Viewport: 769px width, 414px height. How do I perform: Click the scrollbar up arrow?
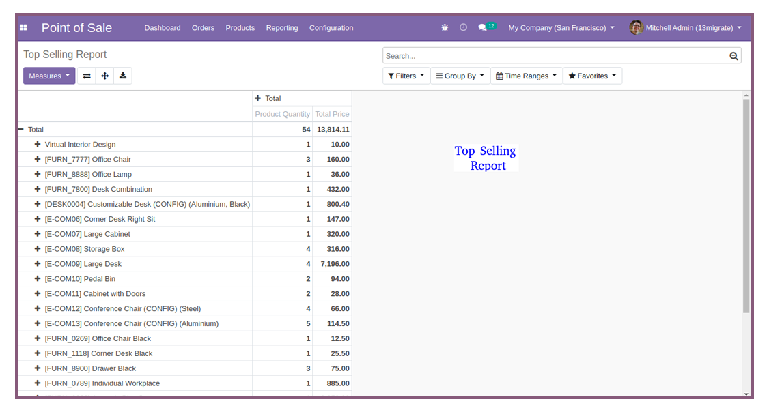pyautogui.click(x=746, y=95)
